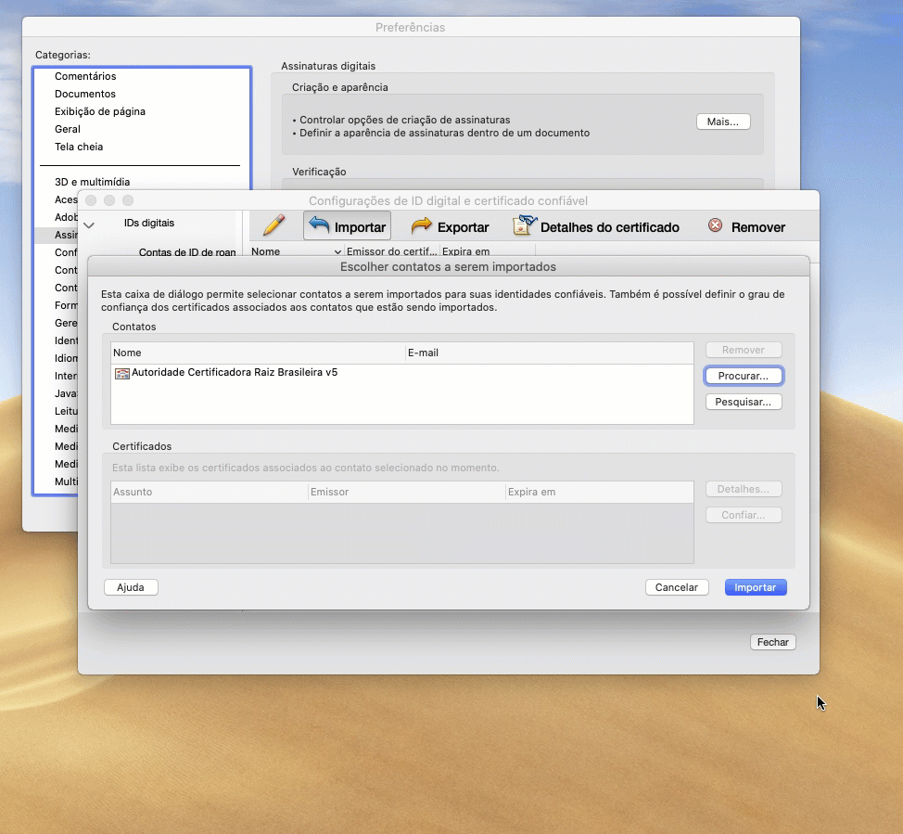Click Mais... button in Preferências window
Image resolution: width=903 pixels, height=834 pixels.
(723, 122)
